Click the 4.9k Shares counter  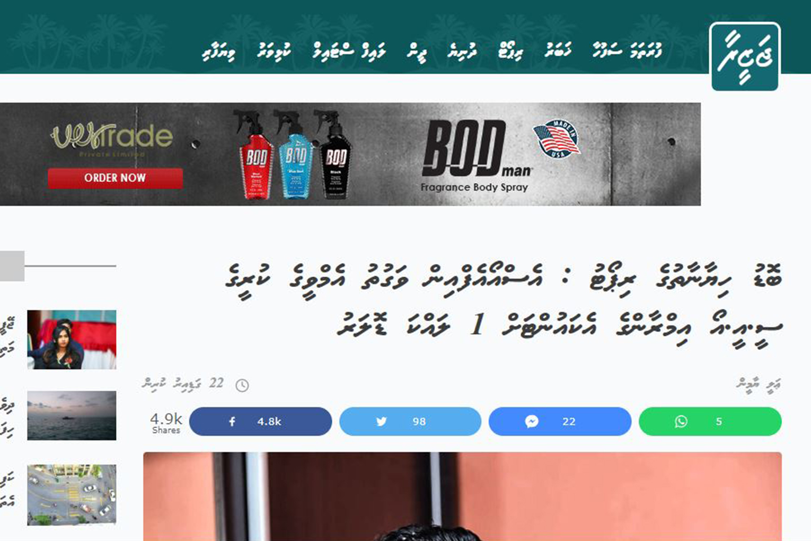(166, 423)
